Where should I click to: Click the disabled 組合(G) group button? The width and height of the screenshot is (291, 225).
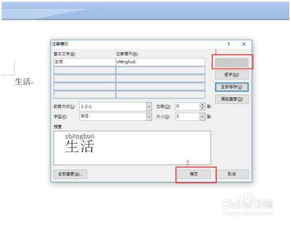232,62
